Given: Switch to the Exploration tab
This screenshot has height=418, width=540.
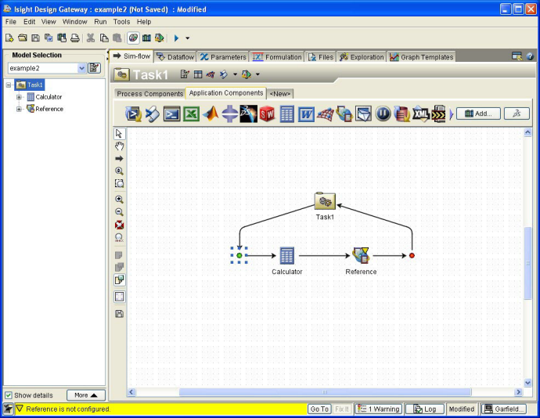Looking at the screenshot, I should point(362,57).
